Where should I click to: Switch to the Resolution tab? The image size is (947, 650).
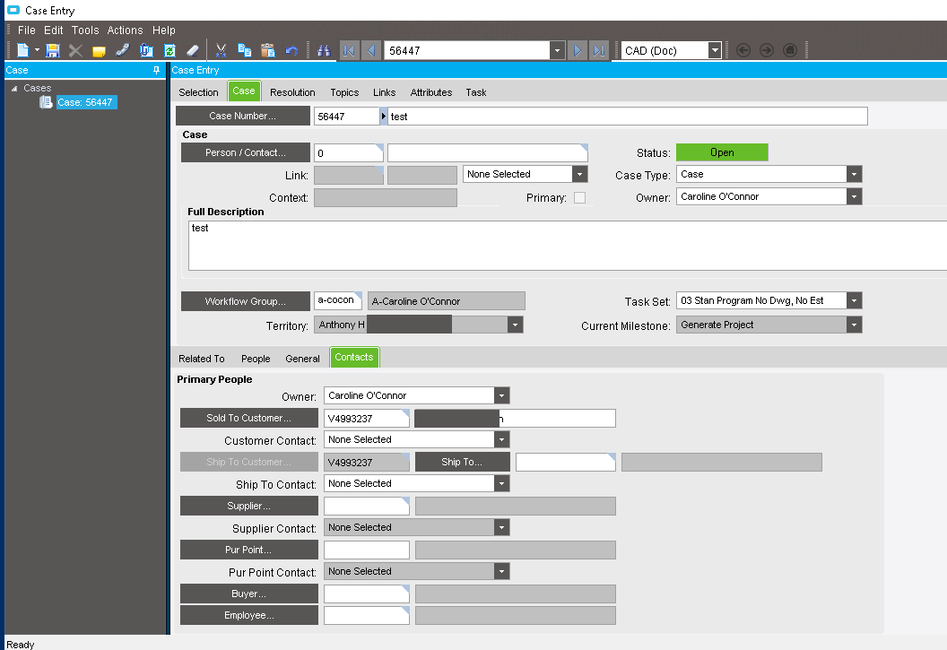[x=292, y=92]
